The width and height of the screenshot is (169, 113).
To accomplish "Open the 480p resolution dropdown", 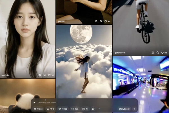I will [63, 109].
